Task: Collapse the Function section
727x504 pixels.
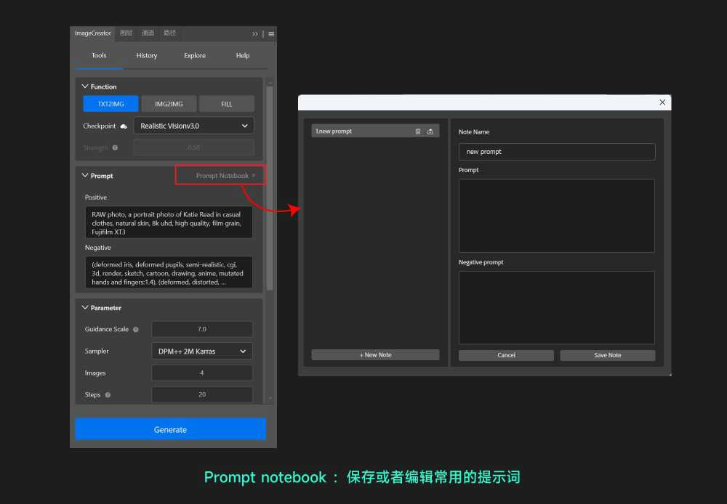Action: point(86,86)
